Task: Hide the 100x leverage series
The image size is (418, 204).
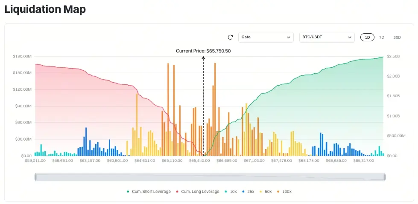Action: tap(285, 192)
